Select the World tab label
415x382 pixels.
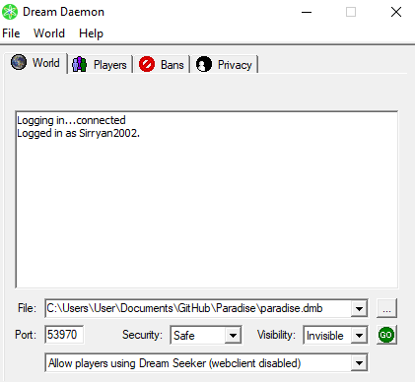click(x=46, y=63)
